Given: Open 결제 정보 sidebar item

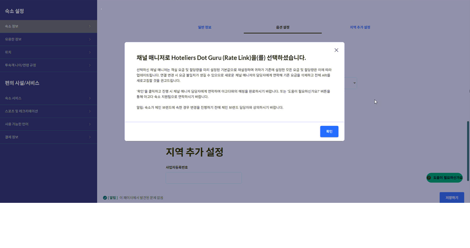Looking at the screenshot, I should tap(48, 137).
